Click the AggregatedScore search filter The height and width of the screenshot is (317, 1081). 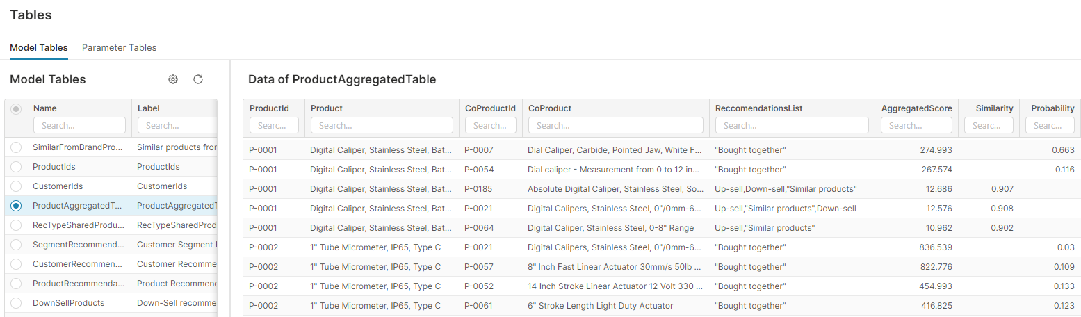coord(916,126)
